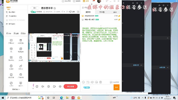Click the orange send button in chat

(117, 87)
